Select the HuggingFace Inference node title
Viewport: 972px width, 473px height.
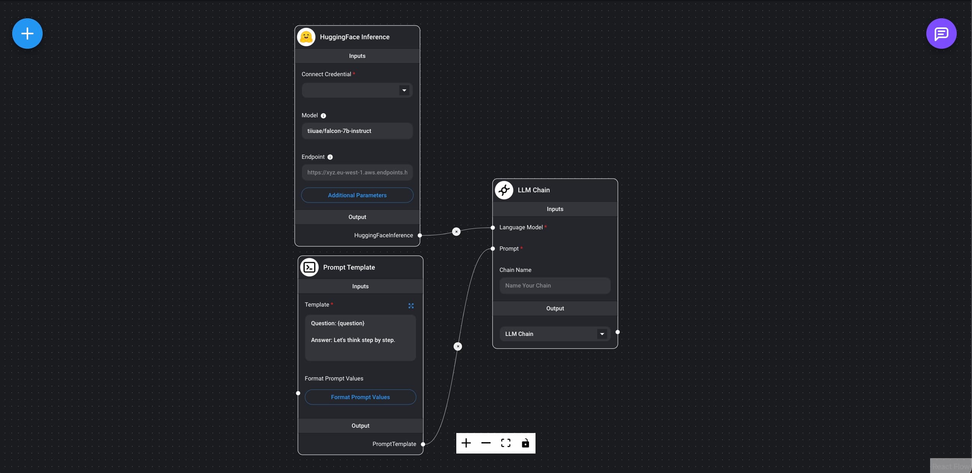point(355,37)
